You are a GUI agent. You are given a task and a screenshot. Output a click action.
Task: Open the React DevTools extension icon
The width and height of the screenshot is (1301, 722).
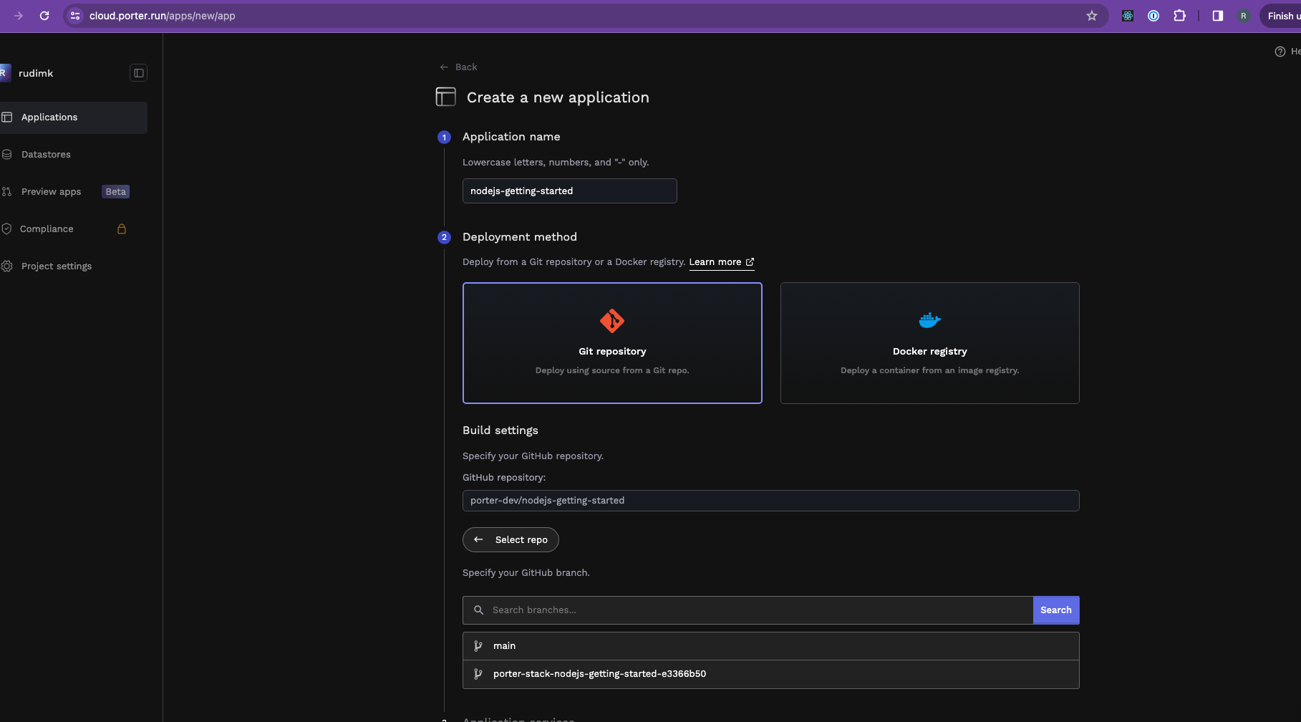[x=1127, y=16]
